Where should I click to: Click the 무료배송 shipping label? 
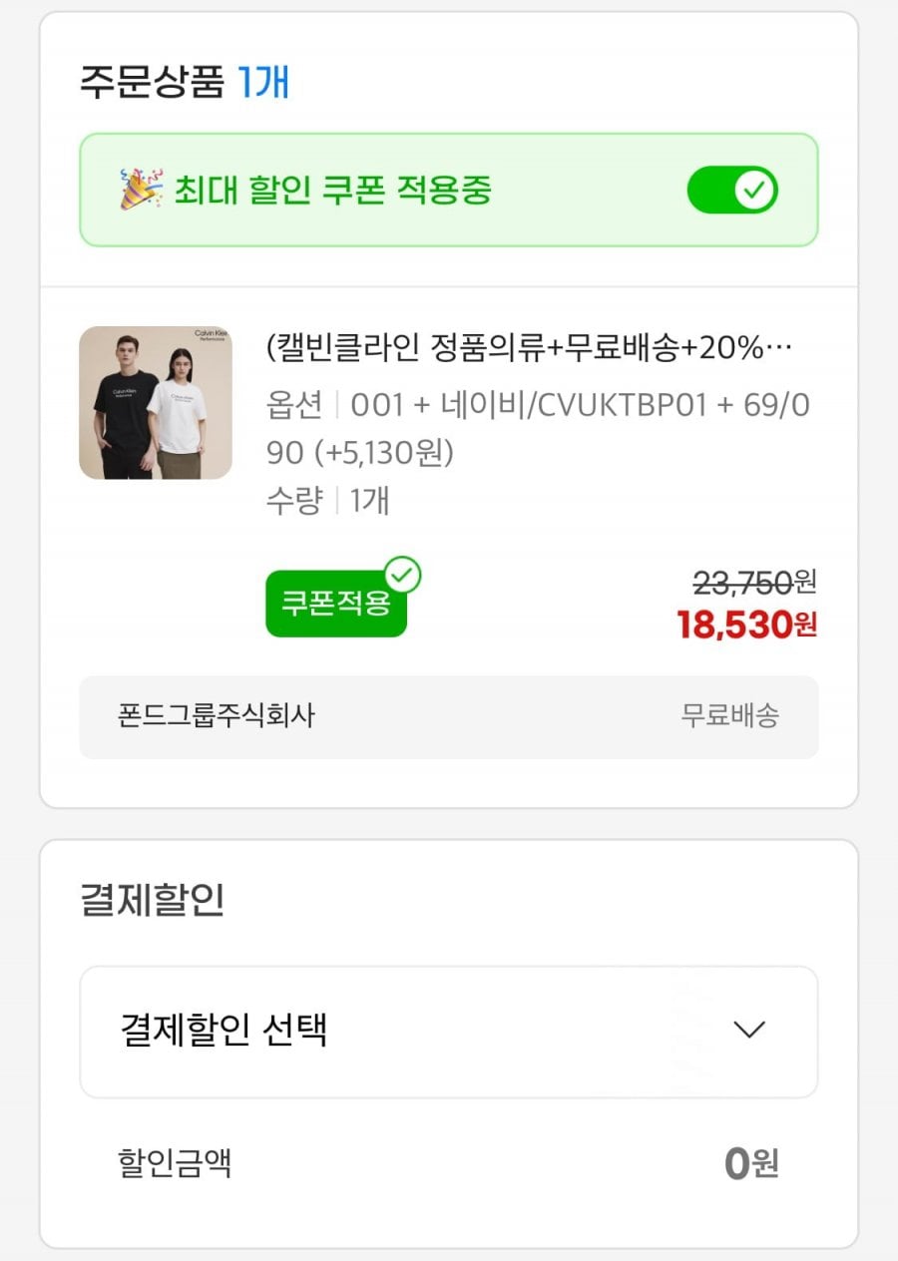point(729,715)
